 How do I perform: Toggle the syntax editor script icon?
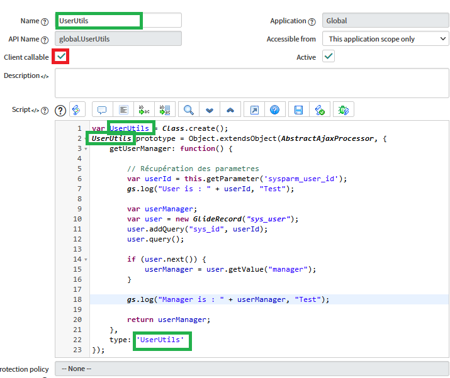point(77,109)
